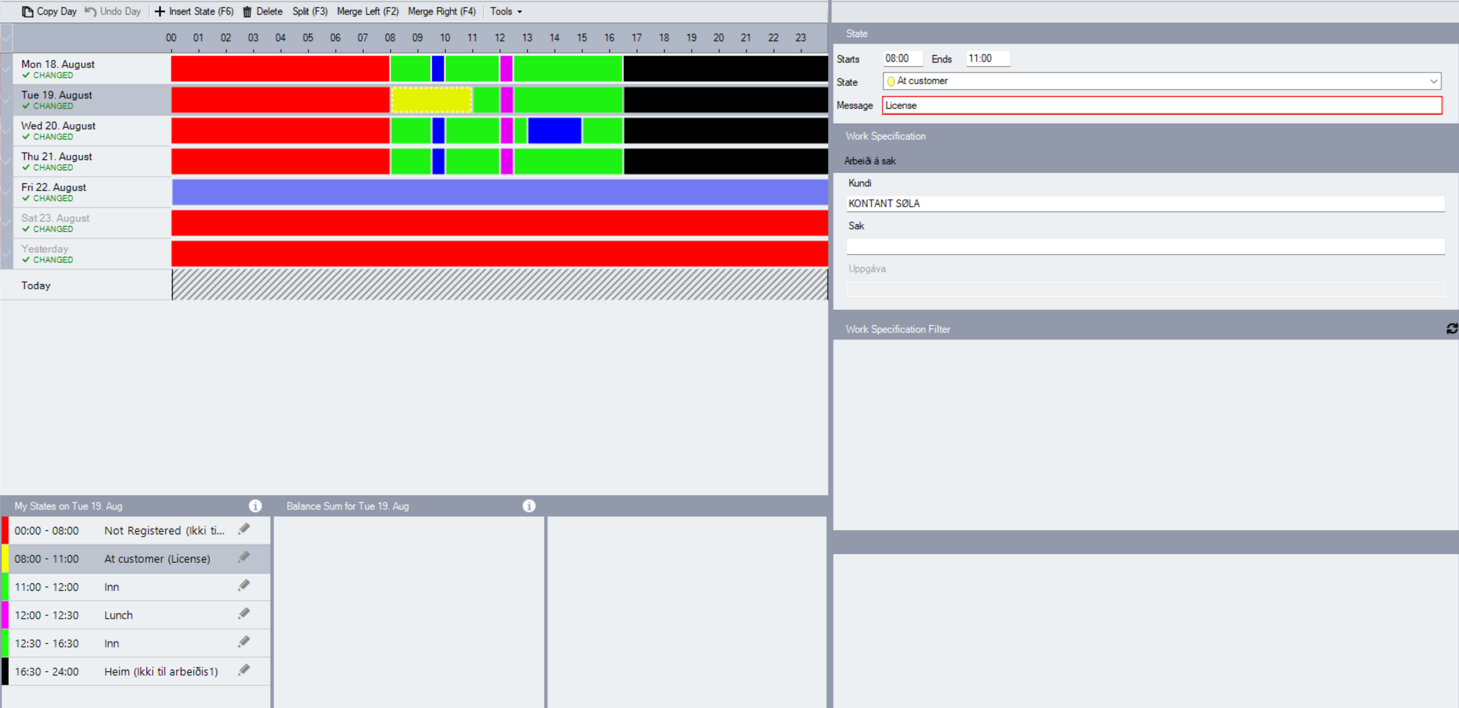
Task: Select red night block on Wed 20. August
Action: click(281, 130)
